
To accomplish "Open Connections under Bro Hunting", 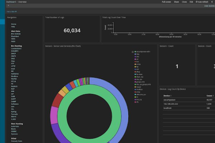I will [x=16, y=48].
